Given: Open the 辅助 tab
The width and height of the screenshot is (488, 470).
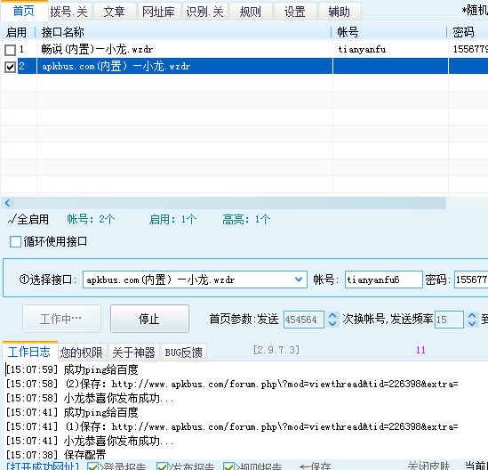Looking at the screenshot, I should point(340,12).
